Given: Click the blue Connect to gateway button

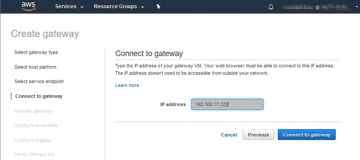Looking at the screenshot, I should (307, 135).
